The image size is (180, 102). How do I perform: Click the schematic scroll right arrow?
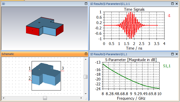[81, 98]
